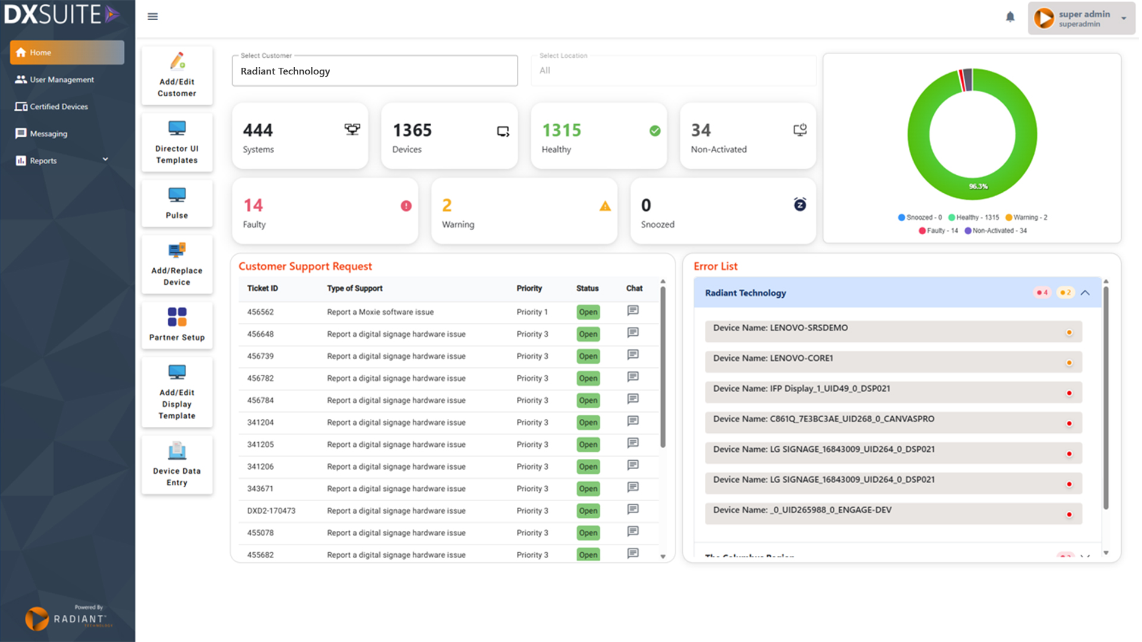Toggle the hamburger sidebar menu icon
The width and height of the screenshot is (1142, 642).
tap(153, 17)
